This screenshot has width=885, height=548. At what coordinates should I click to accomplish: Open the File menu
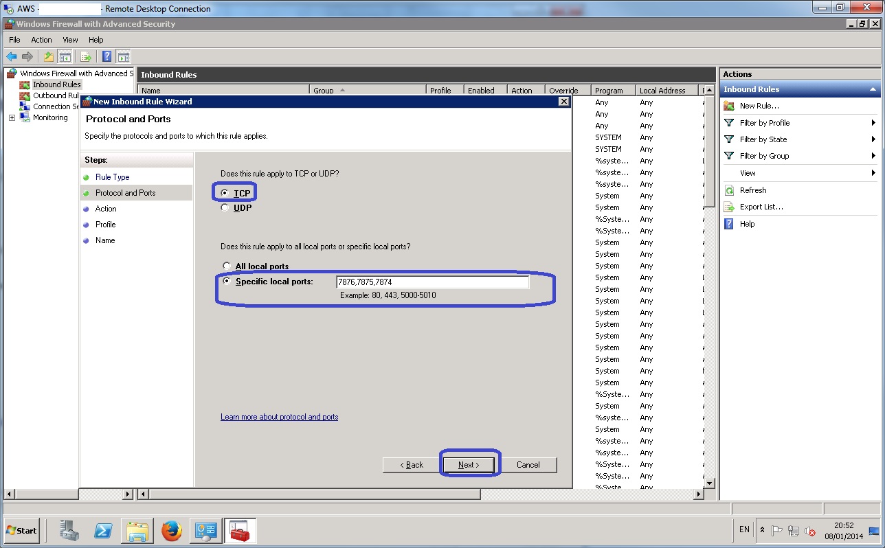pos(14,40)
